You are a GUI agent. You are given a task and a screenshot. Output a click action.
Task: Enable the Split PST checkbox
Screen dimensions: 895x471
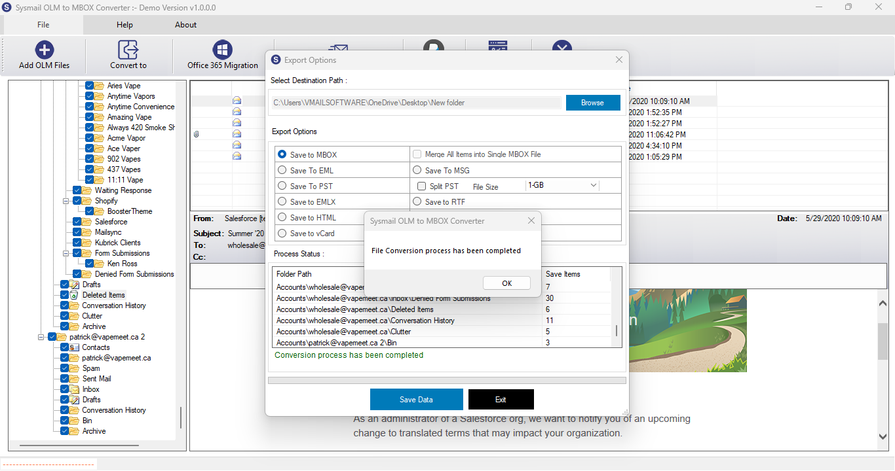(421, 186)
